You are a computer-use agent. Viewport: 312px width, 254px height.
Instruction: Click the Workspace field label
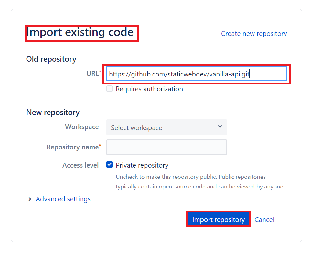pyautogui.click(x=82, y=127)
